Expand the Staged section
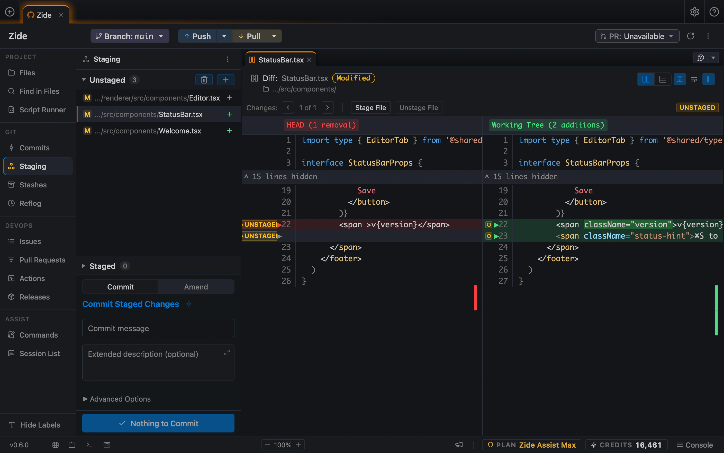Image resolution: width=724 pixels, height=453 pixels. pos(84,266)
